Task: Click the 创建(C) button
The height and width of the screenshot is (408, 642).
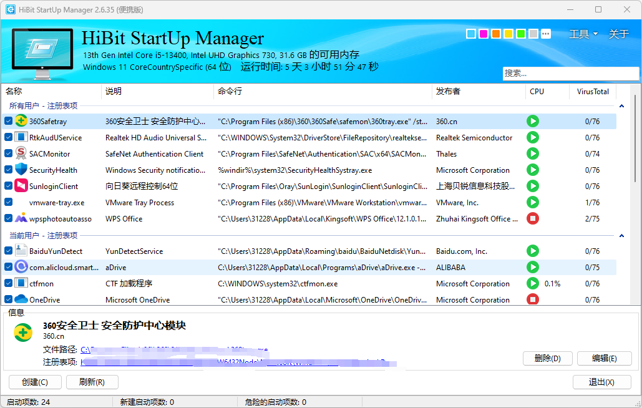Action: [x=35, y=382]
